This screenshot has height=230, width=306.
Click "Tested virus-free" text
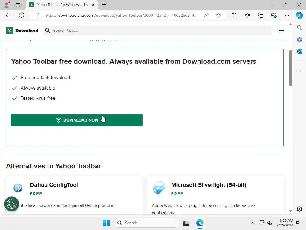38,98
